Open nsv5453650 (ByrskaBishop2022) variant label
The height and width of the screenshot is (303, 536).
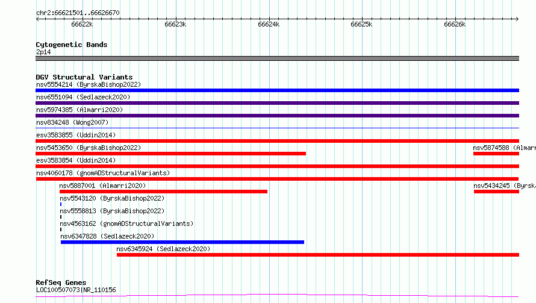pos(89,148)
